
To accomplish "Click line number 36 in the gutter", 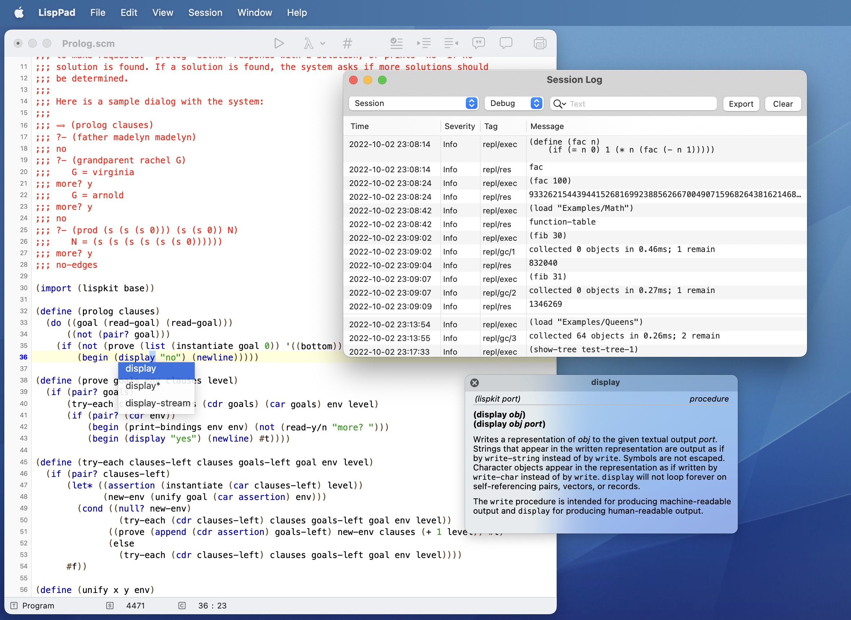I will pos(23,357).
